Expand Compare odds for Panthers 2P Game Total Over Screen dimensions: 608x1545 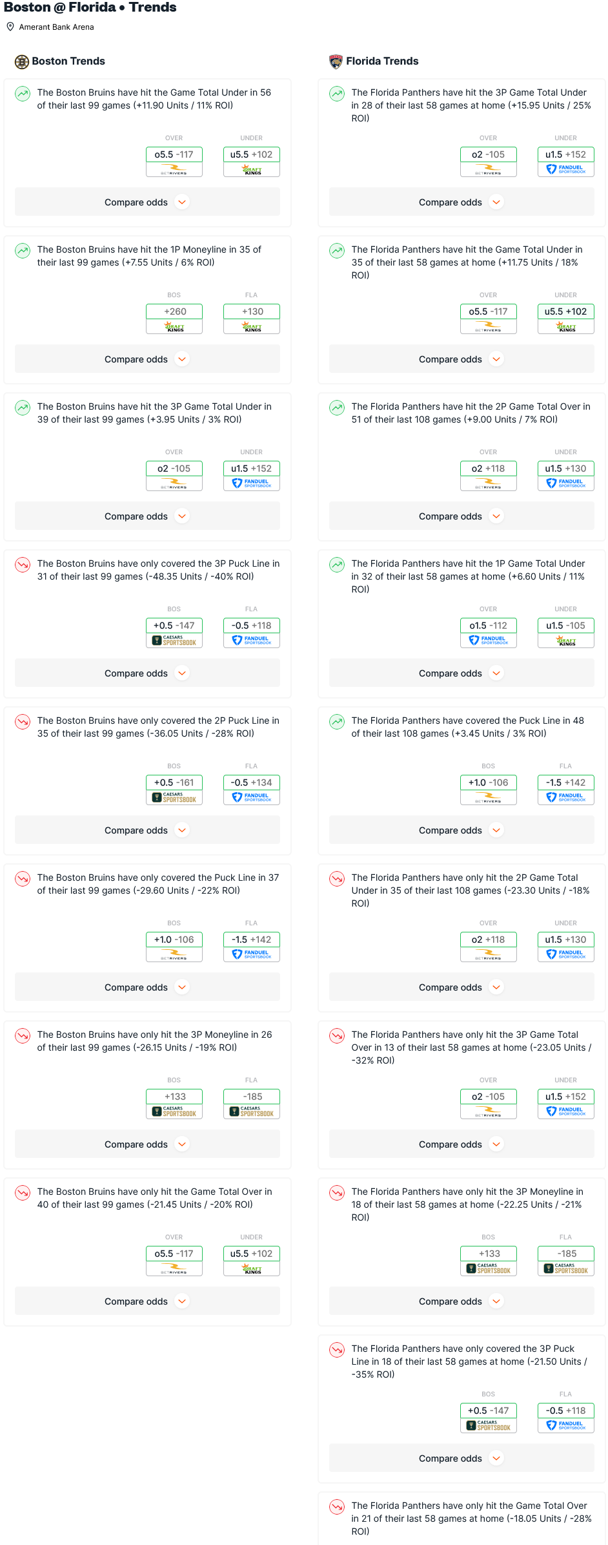click(461, 516)
